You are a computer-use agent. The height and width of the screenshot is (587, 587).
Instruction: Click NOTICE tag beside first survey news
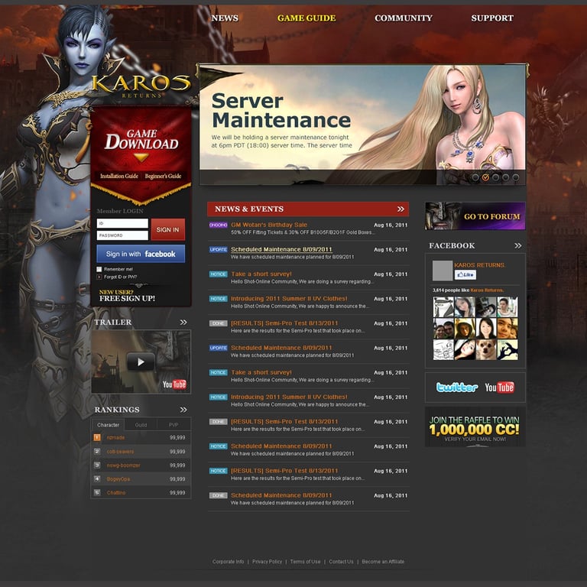click(219, 274)
